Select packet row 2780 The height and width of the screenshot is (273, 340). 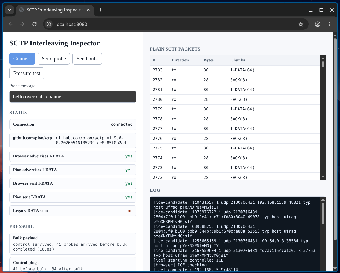coord(235,99)
